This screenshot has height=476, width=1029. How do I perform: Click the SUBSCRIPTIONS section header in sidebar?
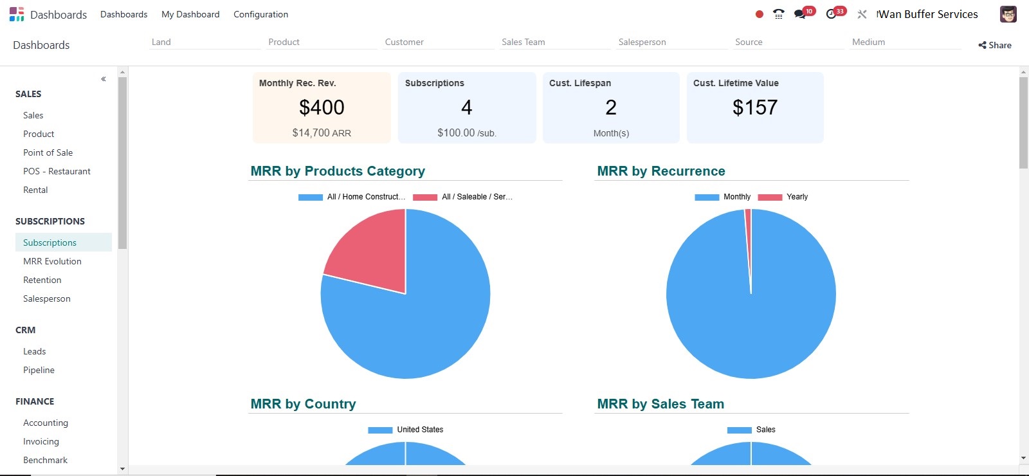click(x=50, y=221)
